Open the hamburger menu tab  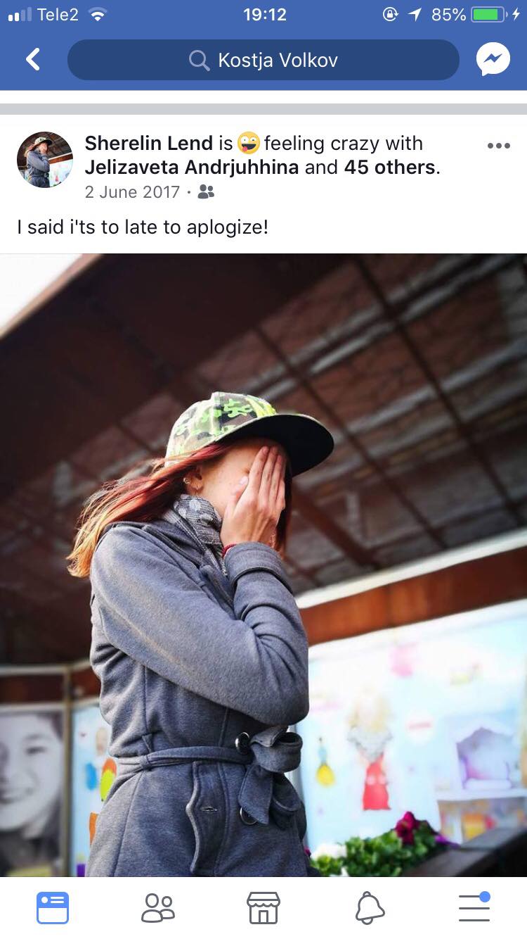475,907
